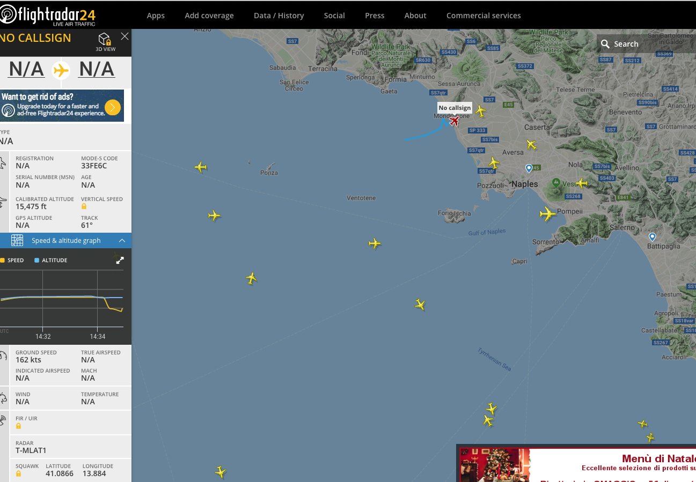Click the selected red aircraft on map
Image resolution: width=696 pixels, height=482 pixels.
(x=454, y=121)
